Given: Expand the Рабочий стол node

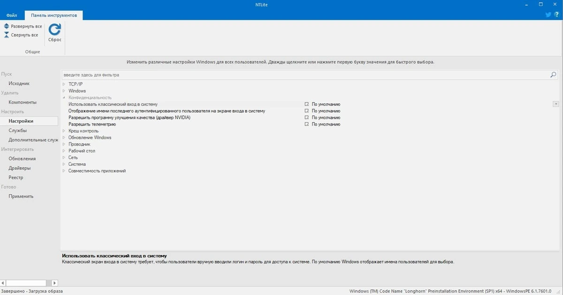Looking at the screenshot, I should click(64, 151).
